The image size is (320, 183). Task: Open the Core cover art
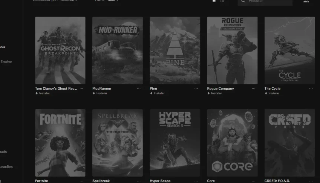coord(232,143)
